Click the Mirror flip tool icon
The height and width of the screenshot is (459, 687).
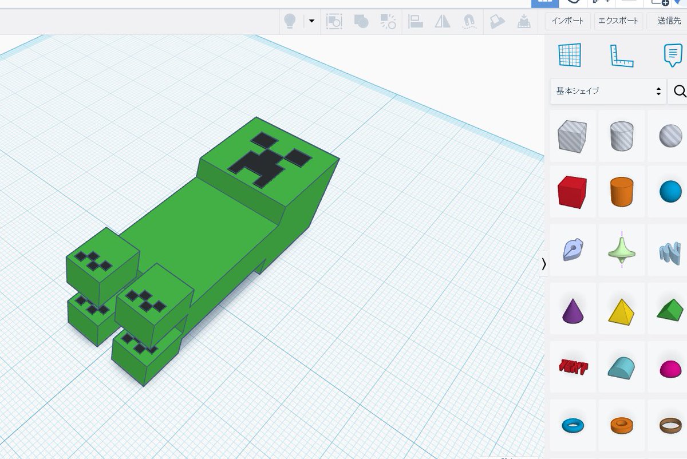click(x=443, y=22)
